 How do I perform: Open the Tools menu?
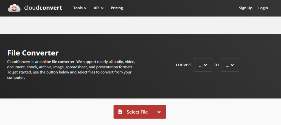(x=80, y=8)
